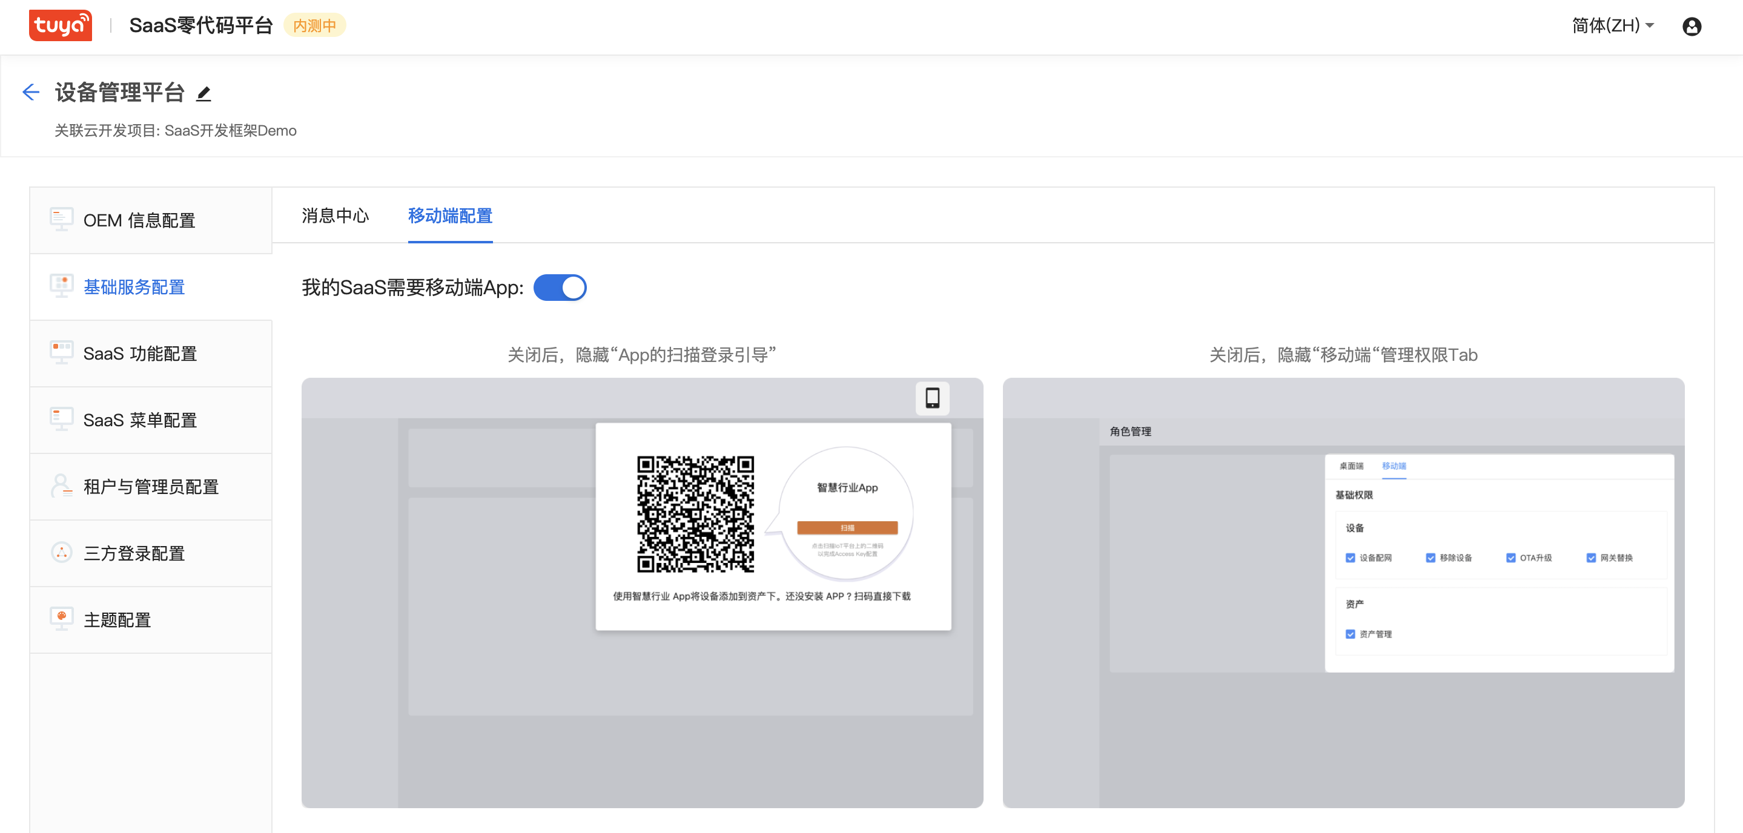This screenshot has height=833, width=1743.
Task: Edit the platform name with pencil icon
Action: click(203, 94)
